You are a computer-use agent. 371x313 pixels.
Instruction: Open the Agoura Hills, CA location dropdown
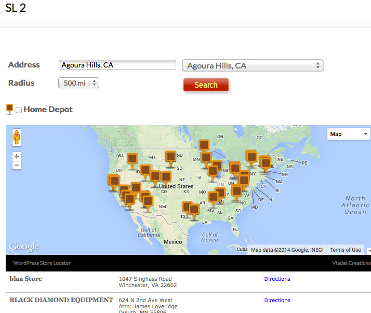[253, 66]
